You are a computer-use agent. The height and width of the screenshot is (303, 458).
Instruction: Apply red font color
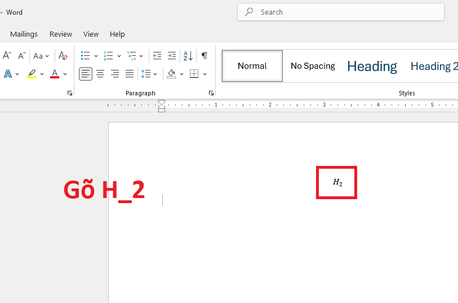pos(55,74)
